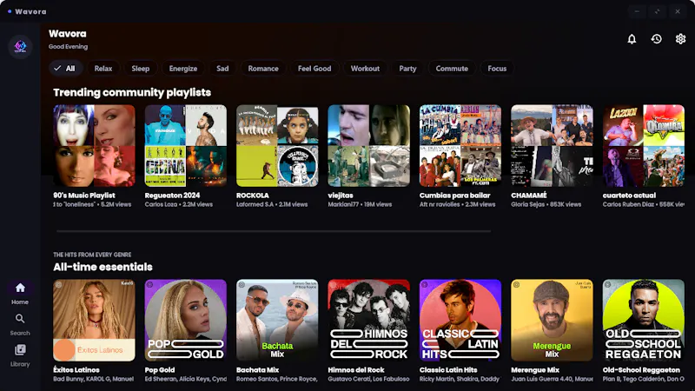Select the Energize mood chip

click(183, 69)
